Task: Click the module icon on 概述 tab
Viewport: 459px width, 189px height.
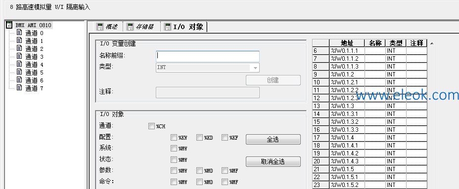Action: click(100, 27)
